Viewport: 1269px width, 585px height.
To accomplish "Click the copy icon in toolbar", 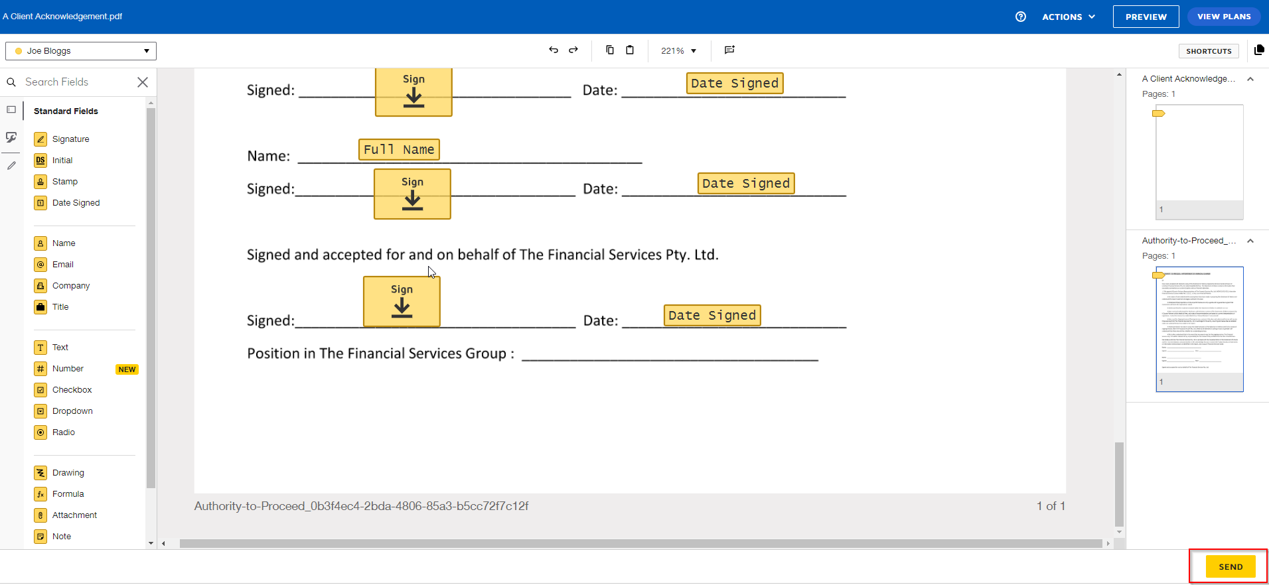I will coord(609,50).
